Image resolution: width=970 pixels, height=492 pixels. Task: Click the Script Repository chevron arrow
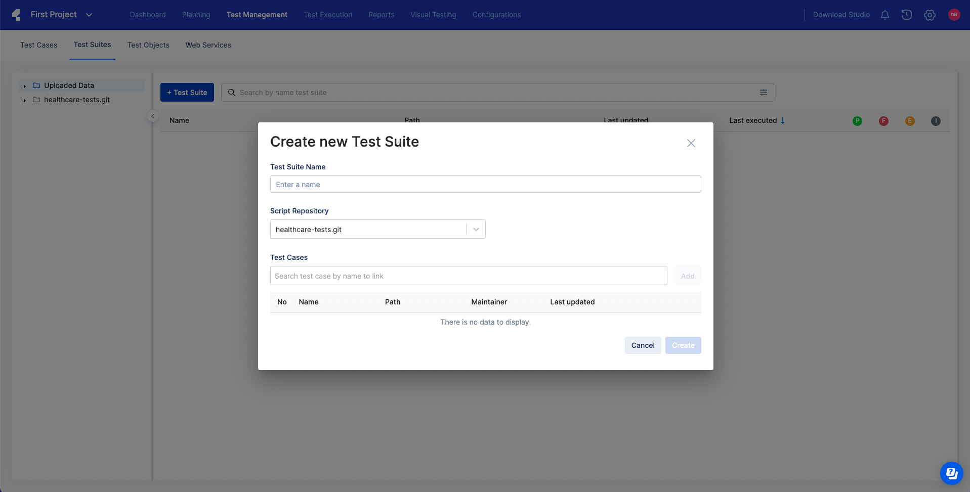[476, 229]
